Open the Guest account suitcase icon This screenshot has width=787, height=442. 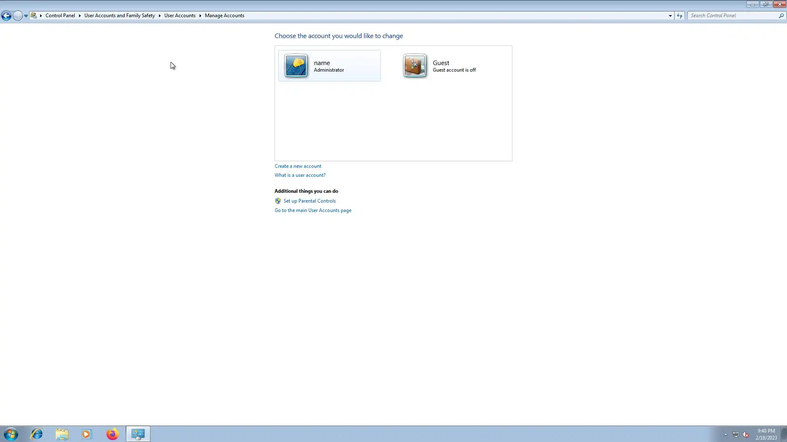[414, 65]
